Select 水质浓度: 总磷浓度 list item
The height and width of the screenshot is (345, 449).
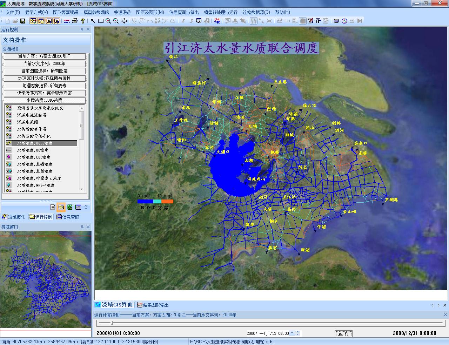35,164
